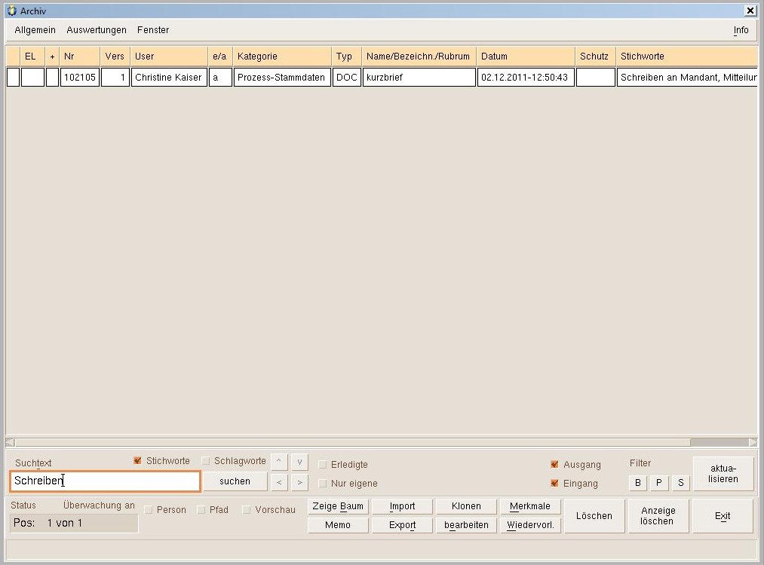This screenshot has height=565, width=764.
Task: Toggle the Stichworte checkbox
Action: pos(137,460)
